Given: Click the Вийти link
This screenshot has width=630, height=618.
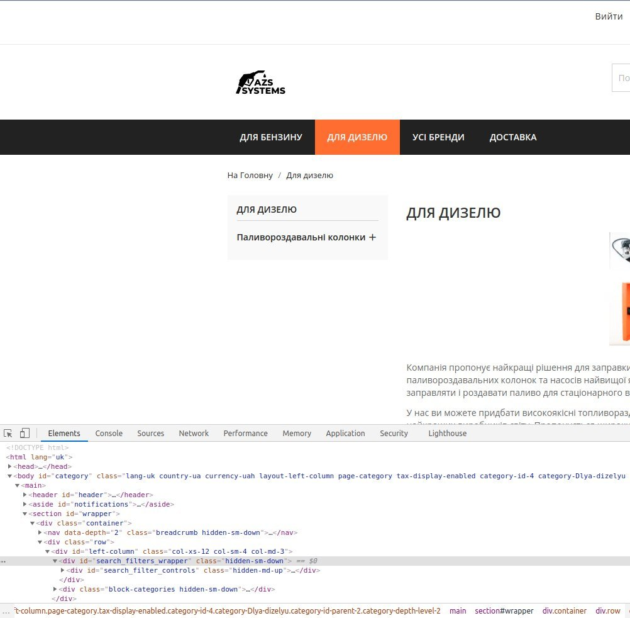Looking at the screenshot, I should click(609, 16).
